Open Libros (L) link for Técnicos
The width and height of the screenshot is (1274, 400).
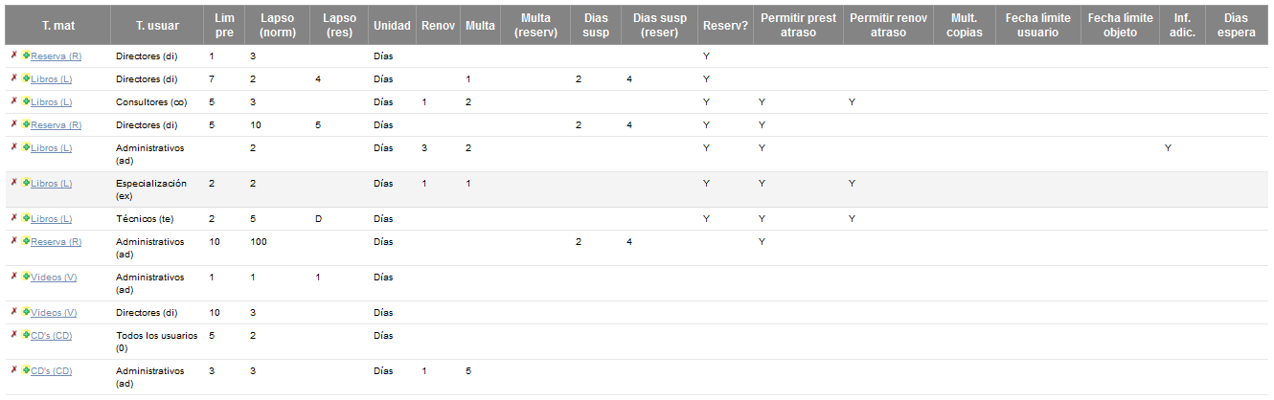pyautogui.click(x=52, y=219)
